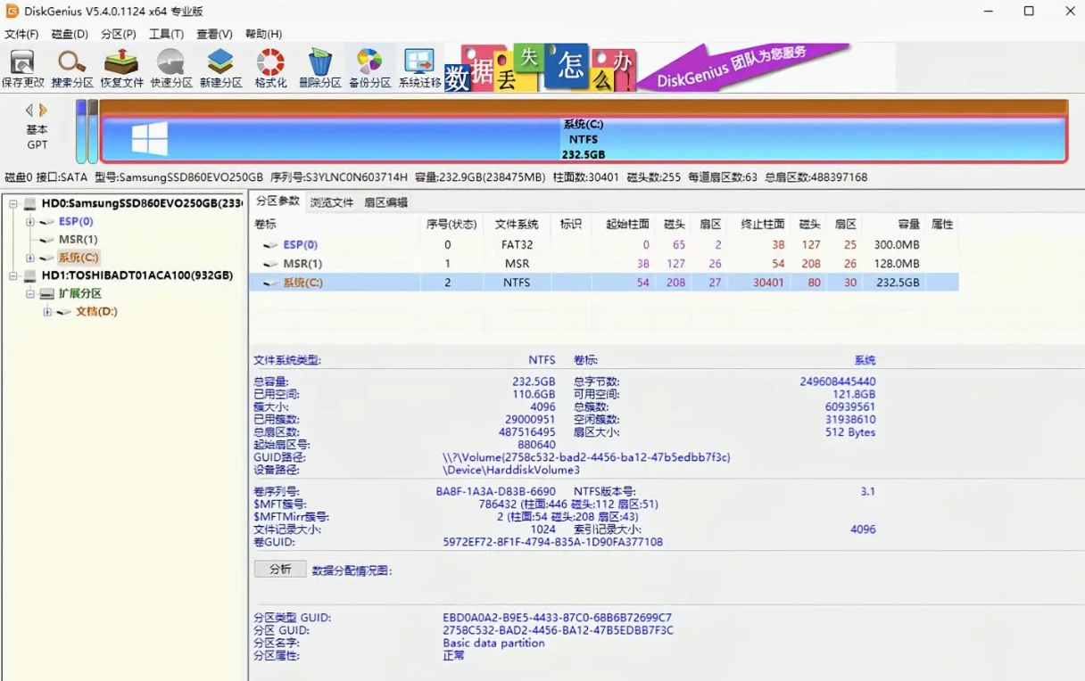Click the 文件系统 column header

point(517,225)
